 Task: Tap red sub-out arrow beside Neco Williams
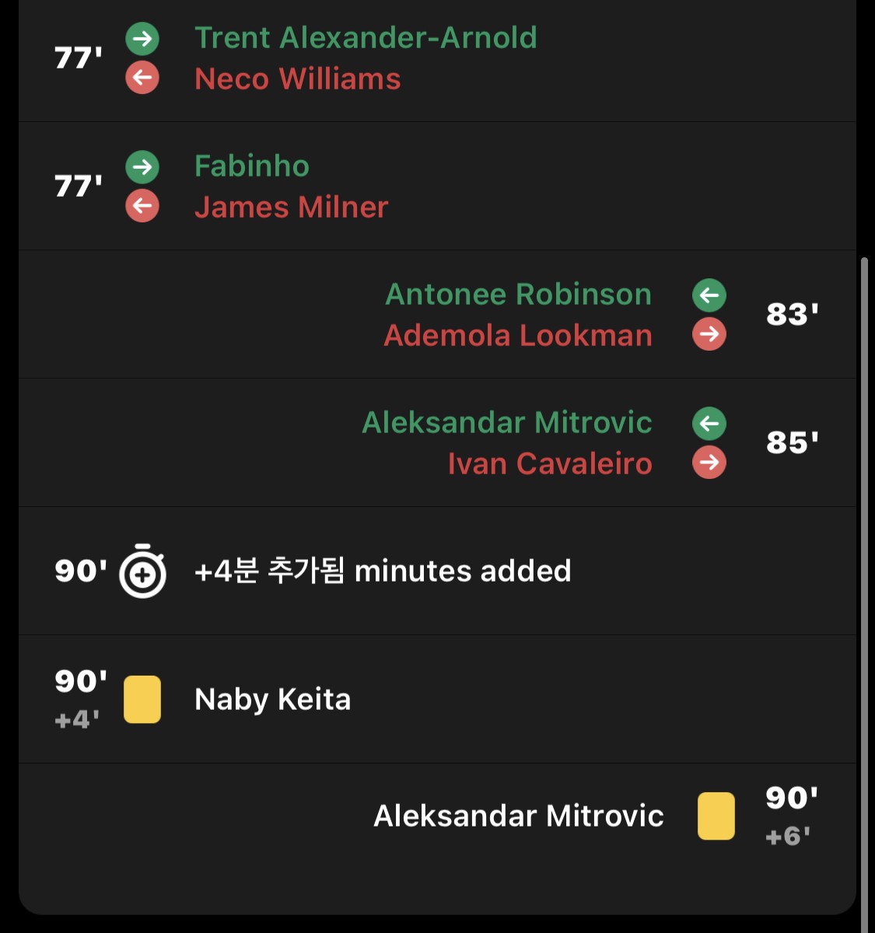tap(142, 78)
